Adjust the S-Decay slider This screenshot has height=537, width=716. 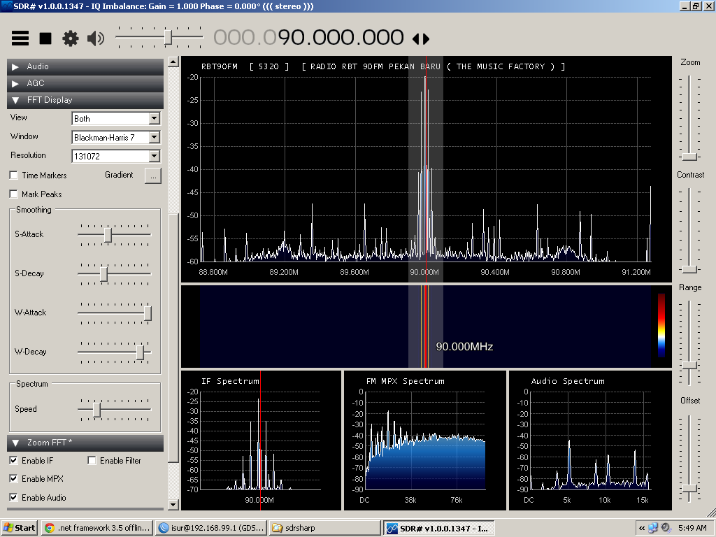tap(103, 274)
